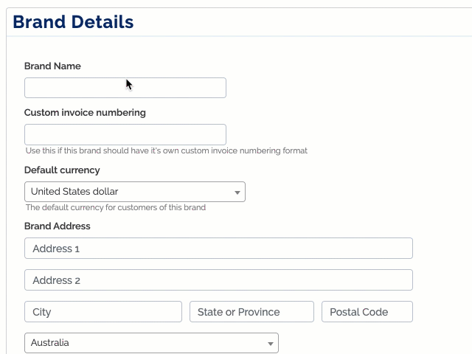This screenshot has height=354, width=472.
Task: Focus the Custom invoice numbering input box
Action: click(x=125, y=134)
